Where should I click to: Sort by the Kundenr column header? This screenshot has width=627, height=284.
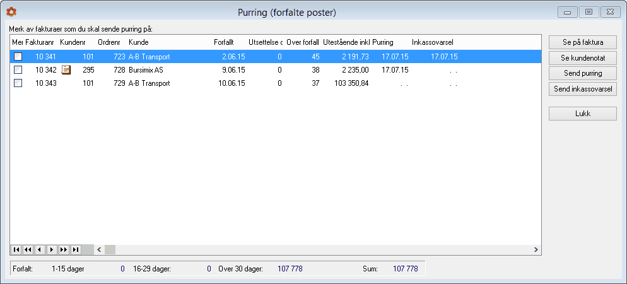pos(73,42)
